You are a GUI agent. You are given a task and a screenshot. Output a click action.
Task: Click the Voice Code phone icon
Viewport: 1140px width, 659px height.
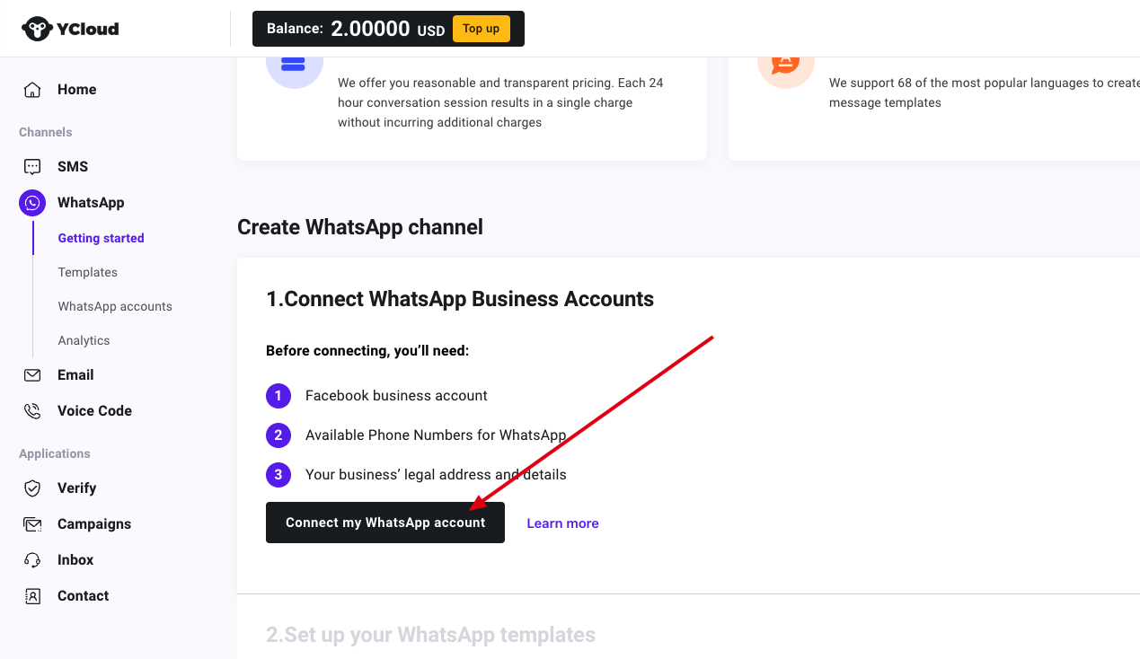32,411
